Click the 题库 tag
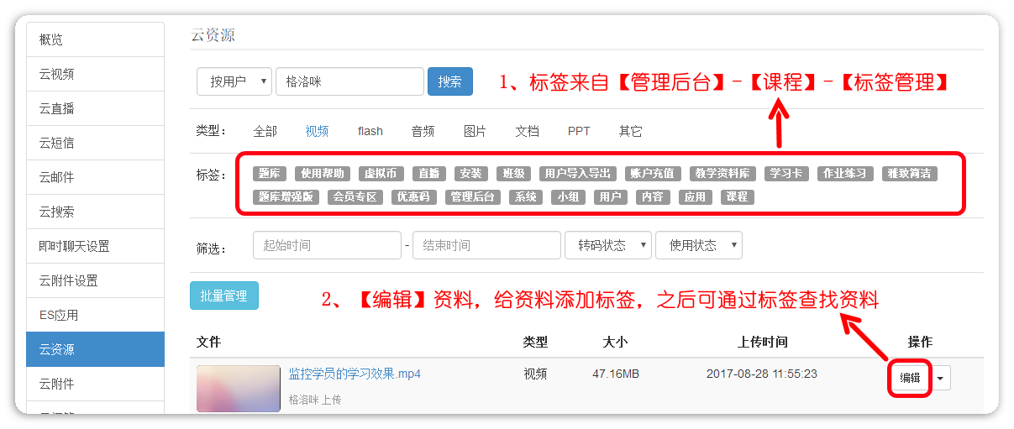The image size is (1014, 429). 270,174
